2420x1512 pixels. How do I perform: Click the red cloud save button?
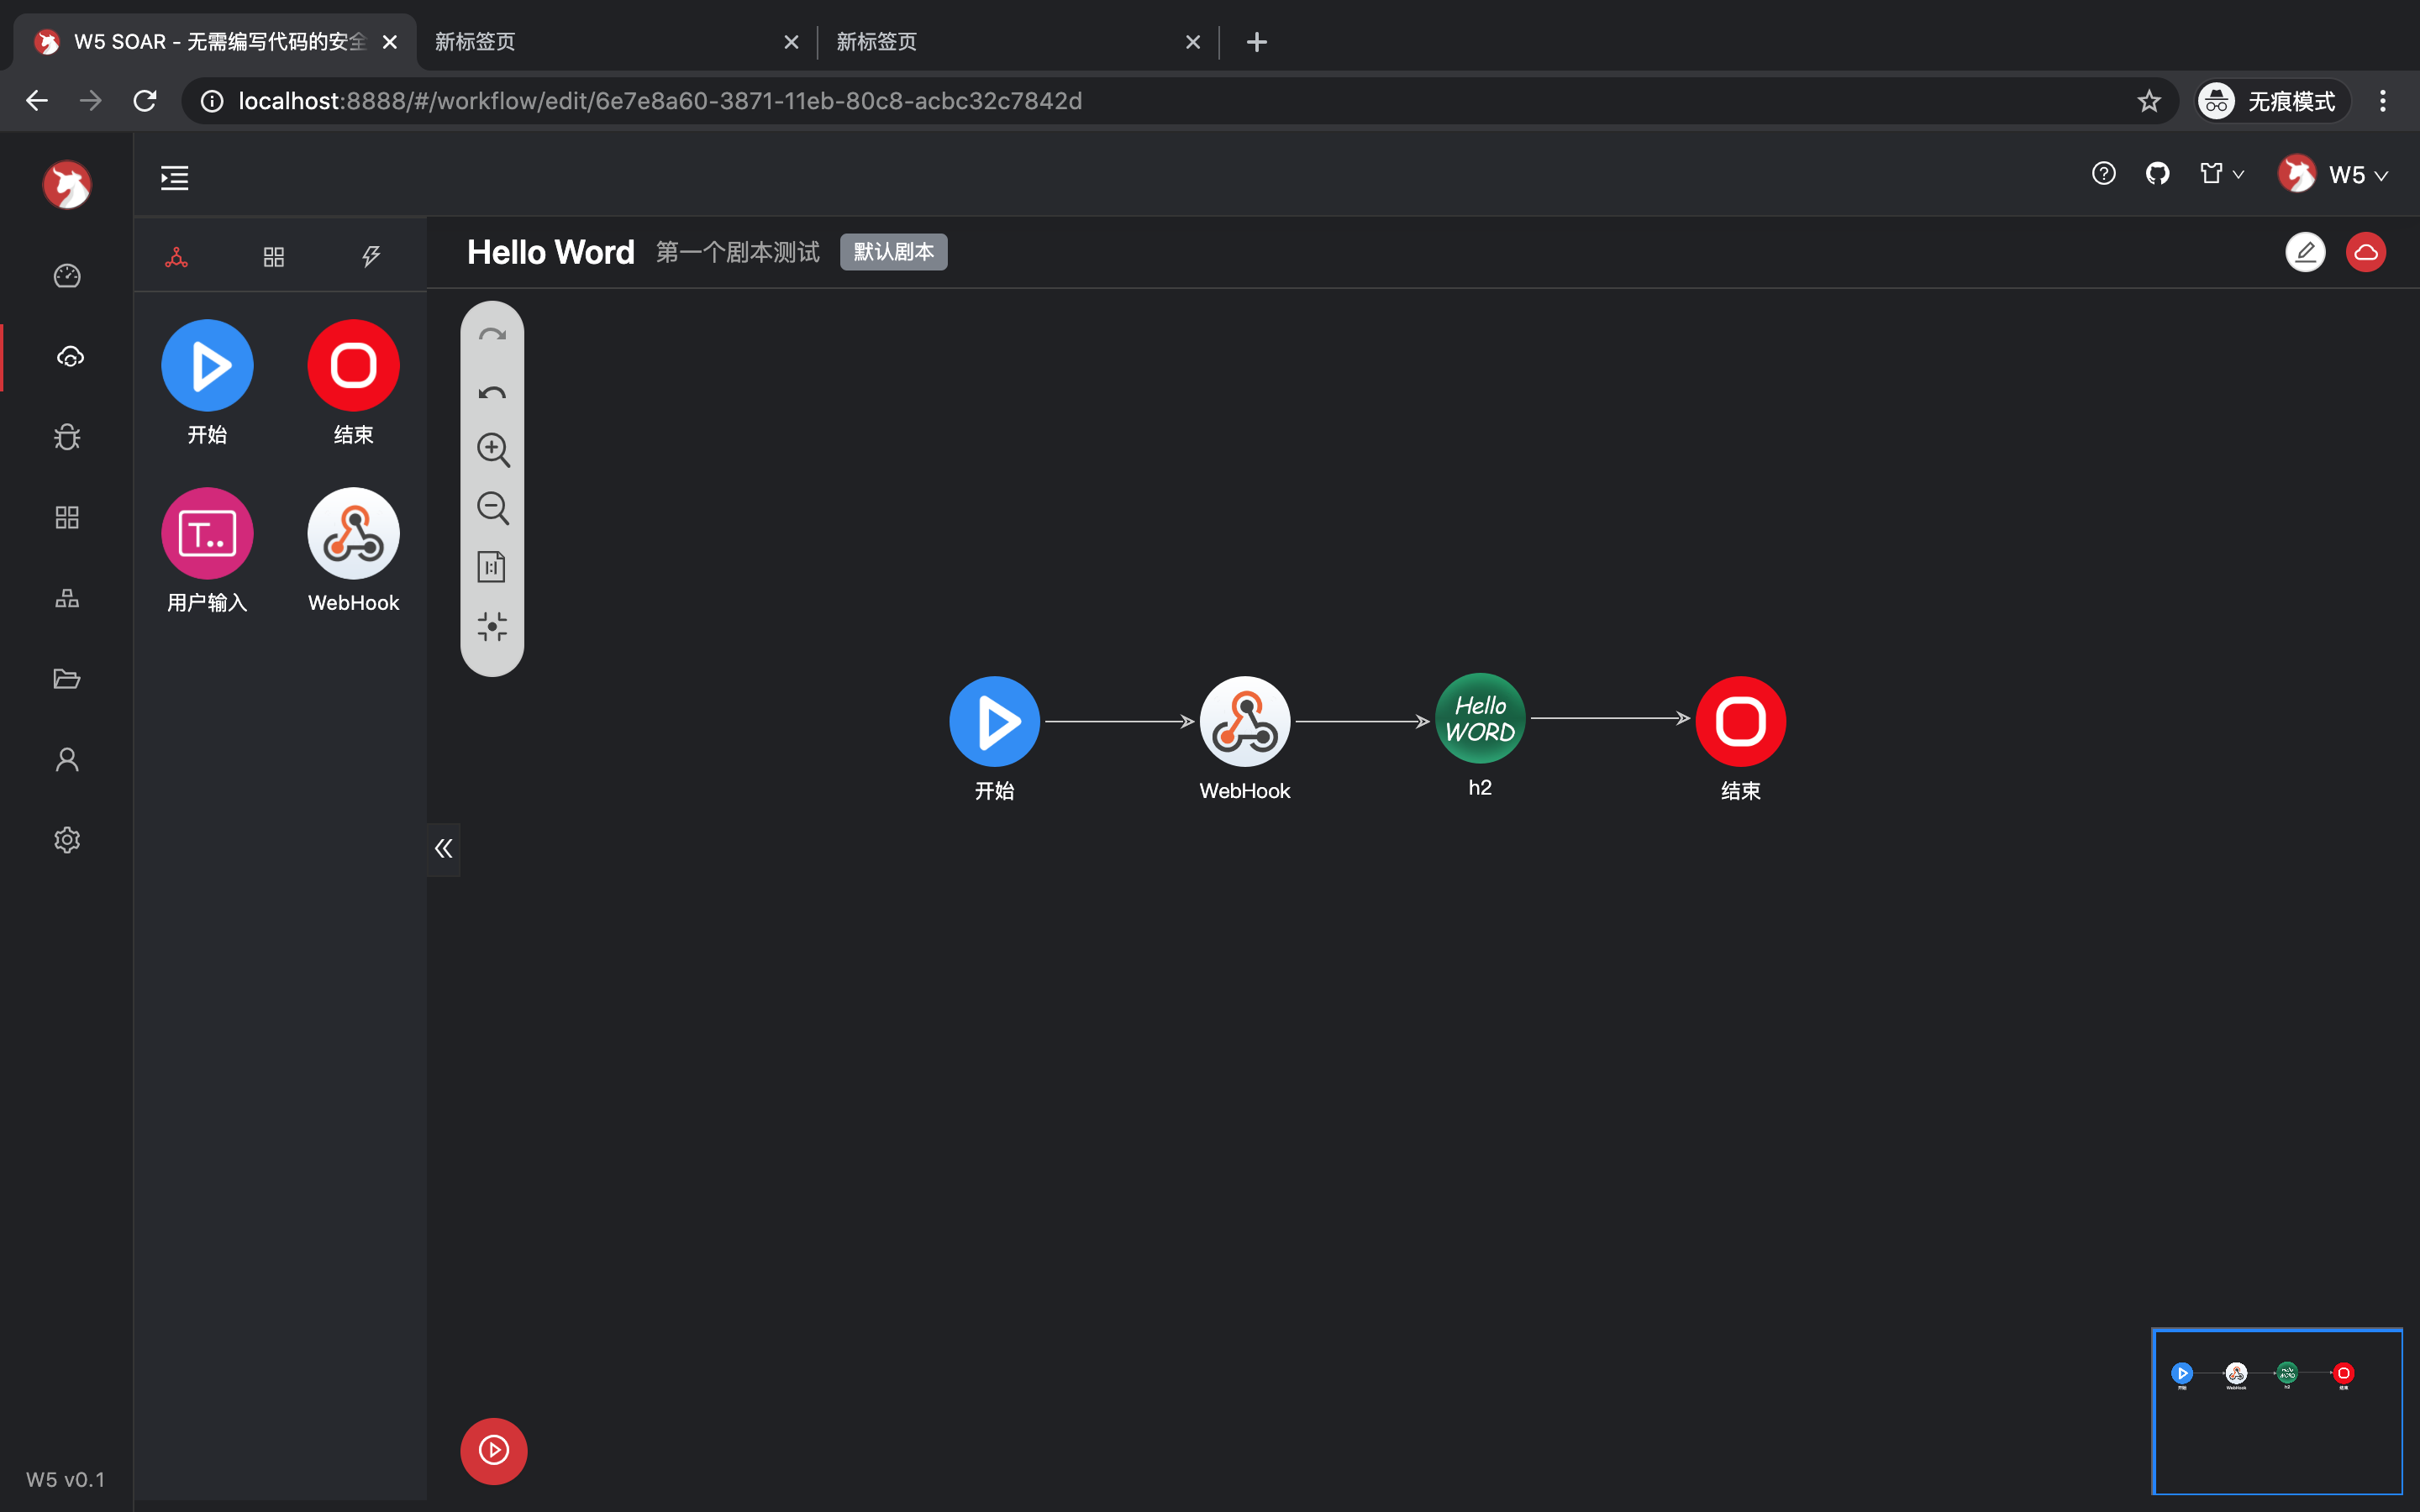(2365, 252)
